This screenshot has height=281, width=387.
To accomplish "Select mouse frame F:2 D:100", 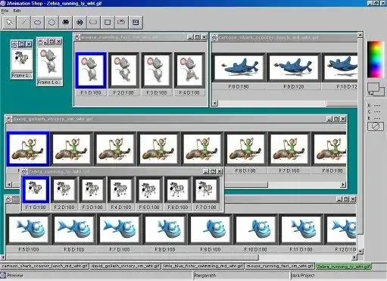I will pos(123,70).
